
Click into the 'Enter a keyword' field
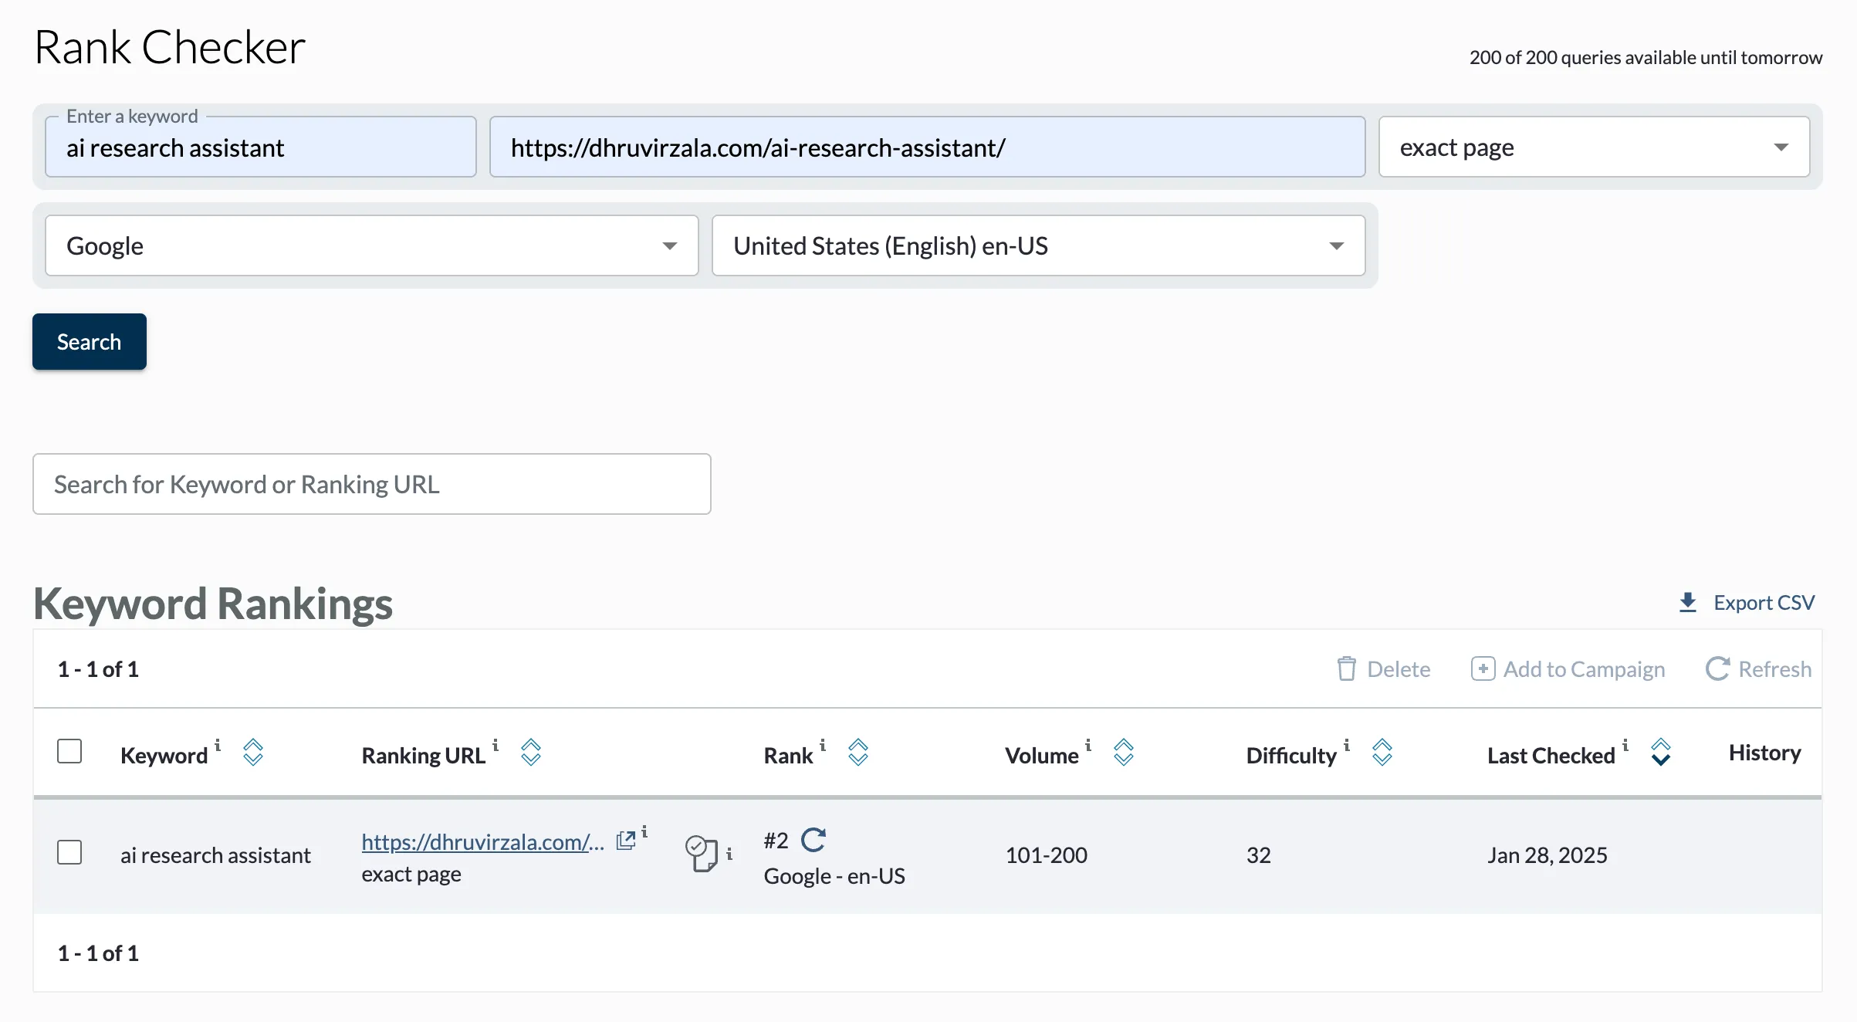(261, 147)
